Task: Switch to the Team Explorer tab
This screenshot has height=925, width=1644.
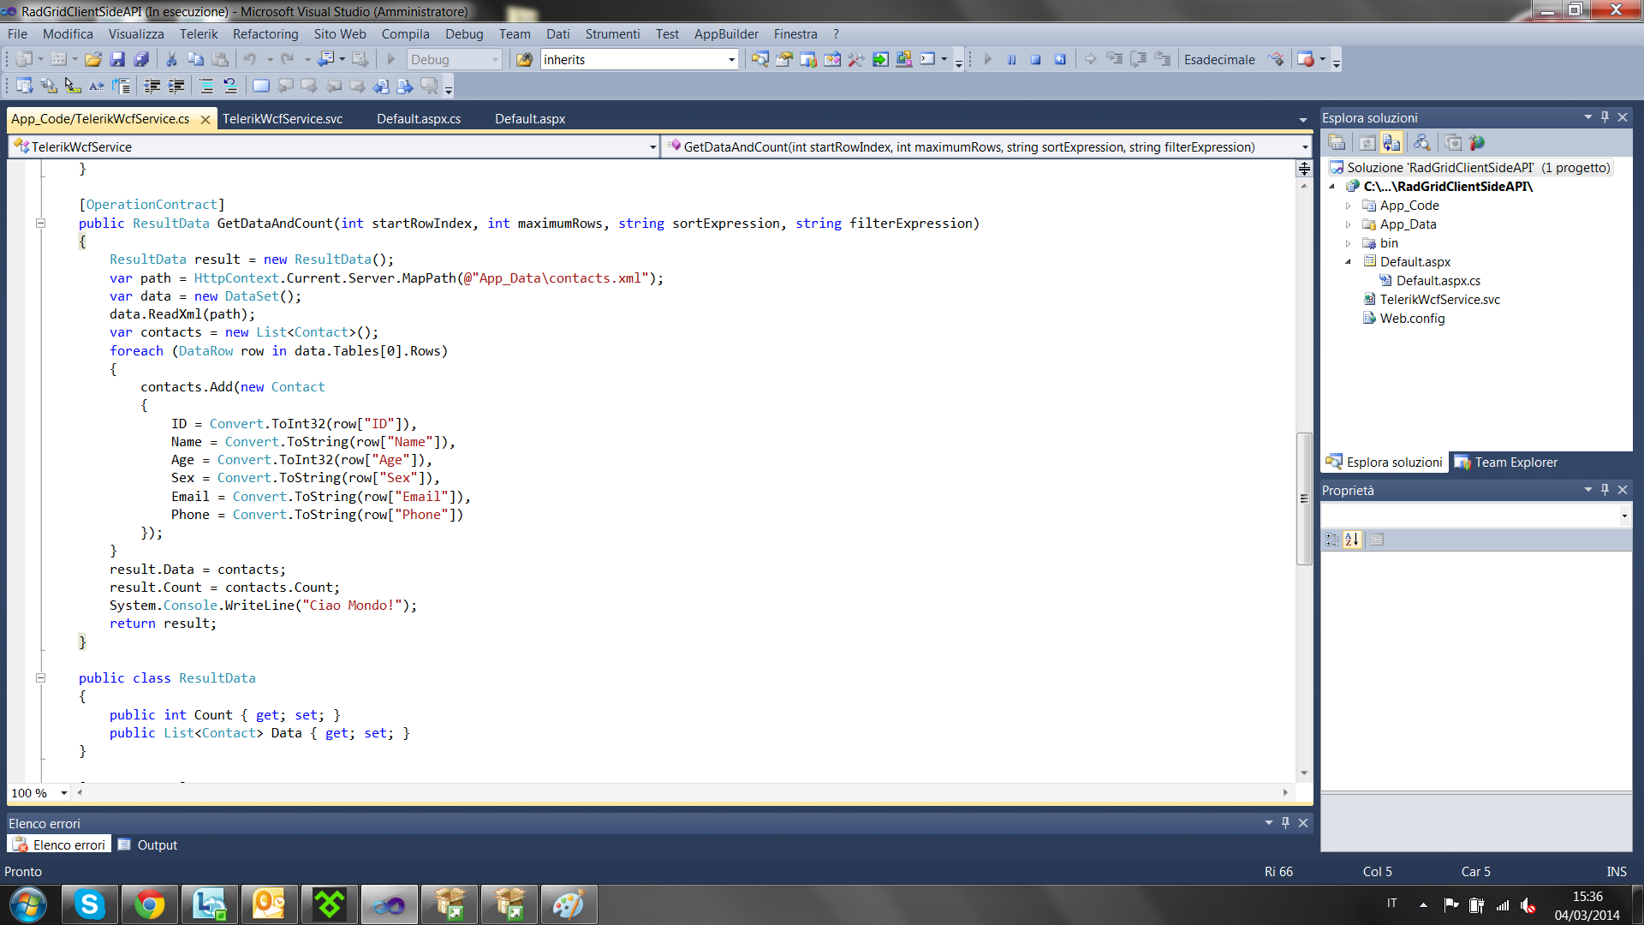Action: click(x=1505, y=462)
